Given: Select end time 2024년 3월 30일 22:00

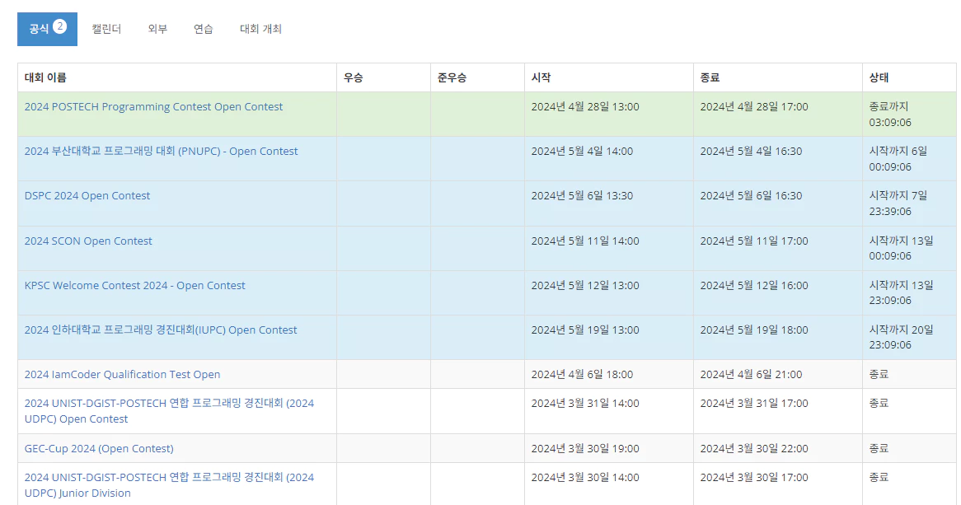Looking at the screenshot, I should click(754, 449).
